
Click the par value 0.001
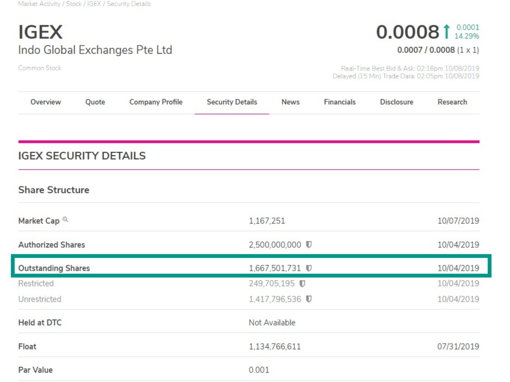pyautogui.click(x=259, y=370)
